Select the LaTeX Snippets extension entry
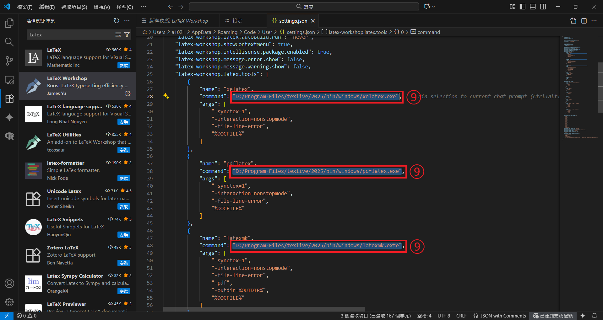Screen dimensions: 603x320 point(78,227)
